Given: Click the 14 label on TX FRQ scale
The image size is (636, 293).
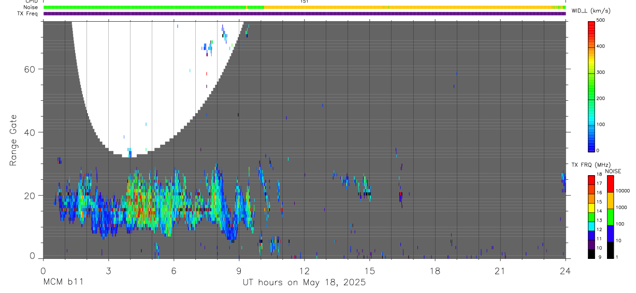Looking at the screenshot, I should pos(599,211).
